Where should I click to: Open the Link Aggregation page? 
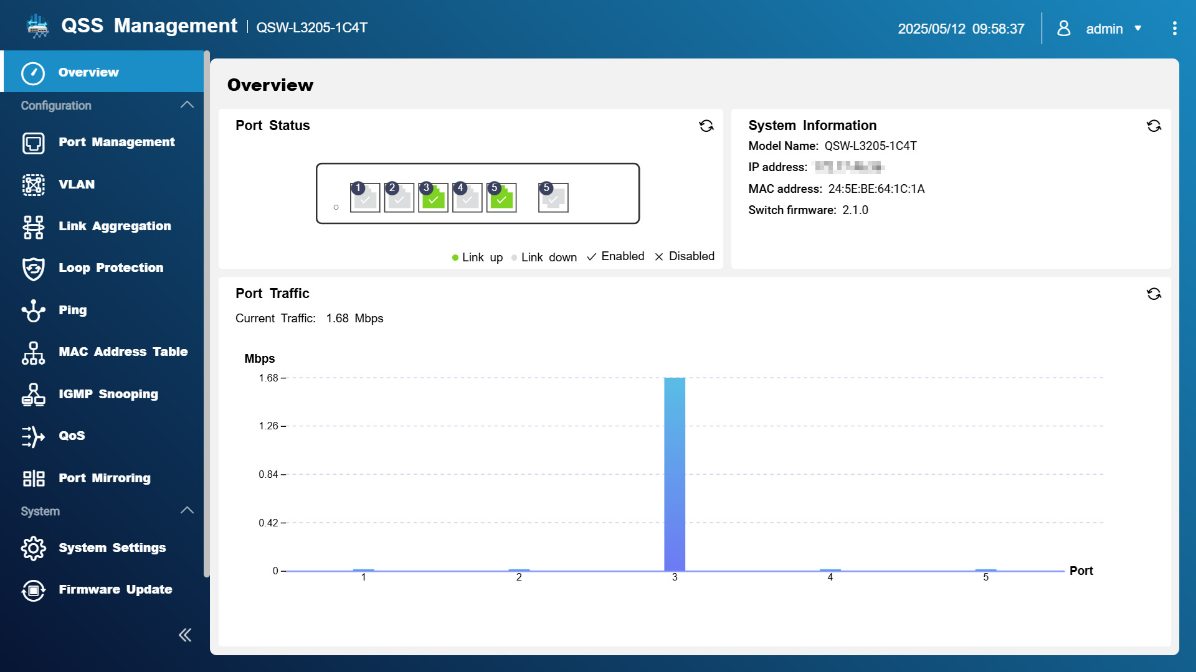pos(115,226)
